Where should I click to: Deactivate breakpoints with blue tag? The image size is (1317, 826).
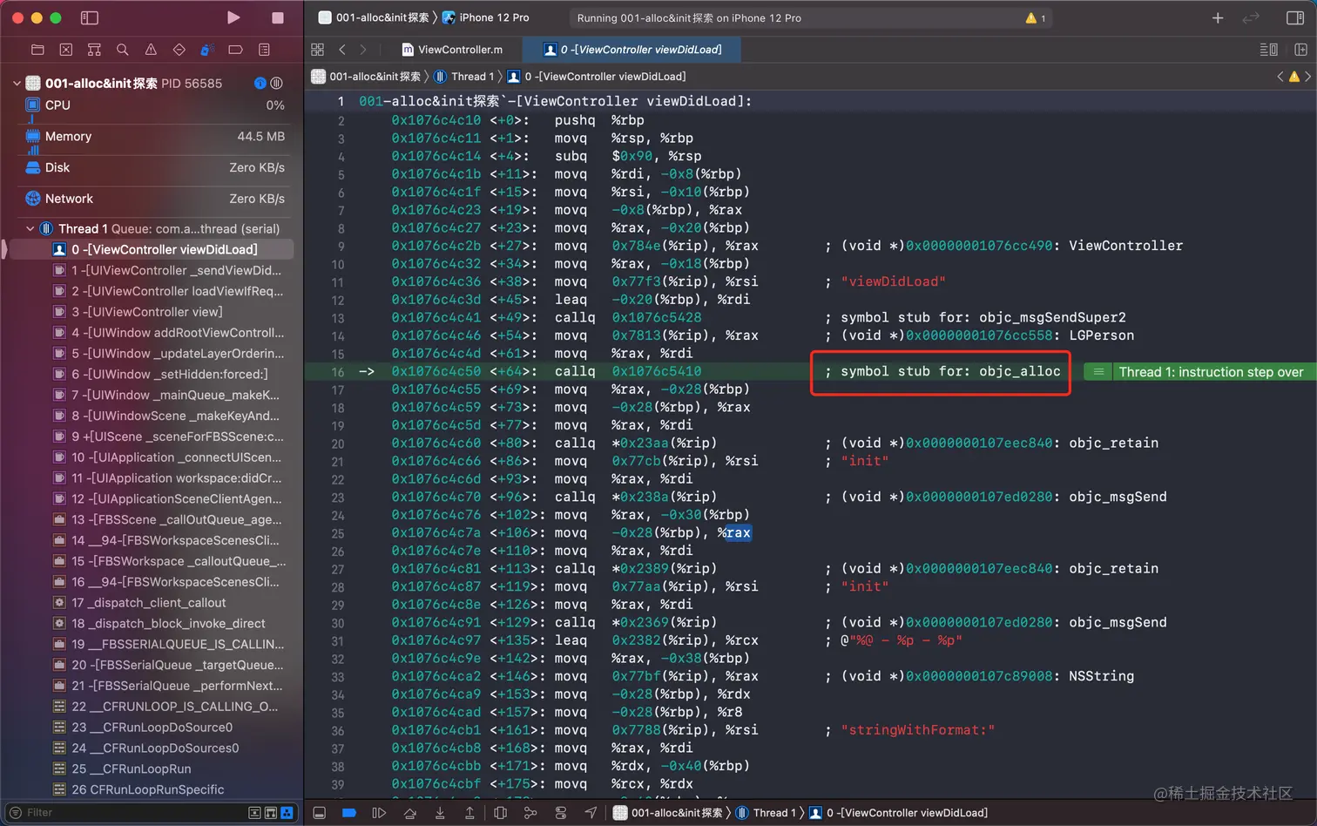349,813
